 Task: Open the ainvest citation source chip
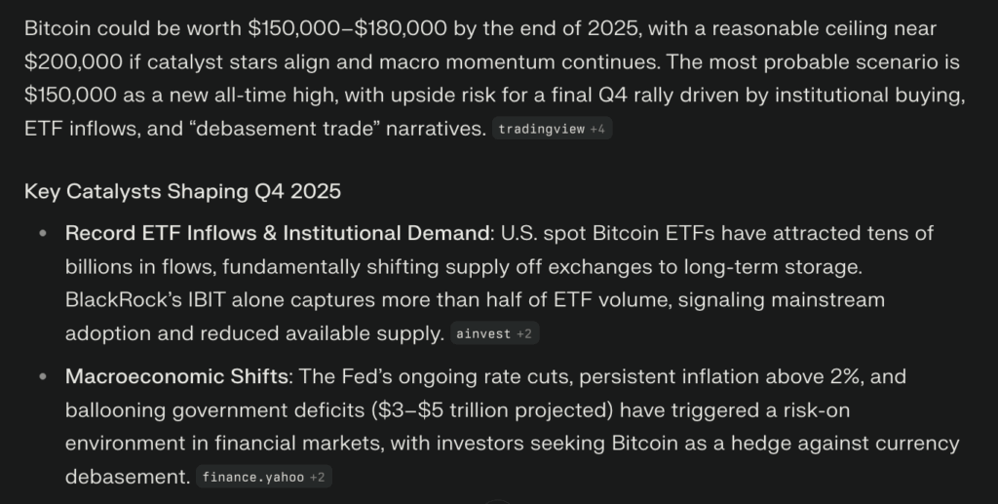pos(482,334)
